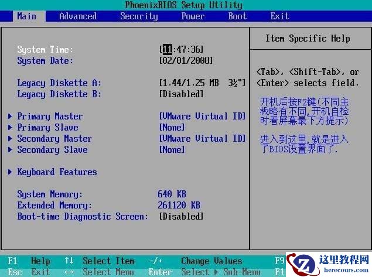Click the left-right arrows Select Menu hint
372x277 pixels.
coord(100,272)
